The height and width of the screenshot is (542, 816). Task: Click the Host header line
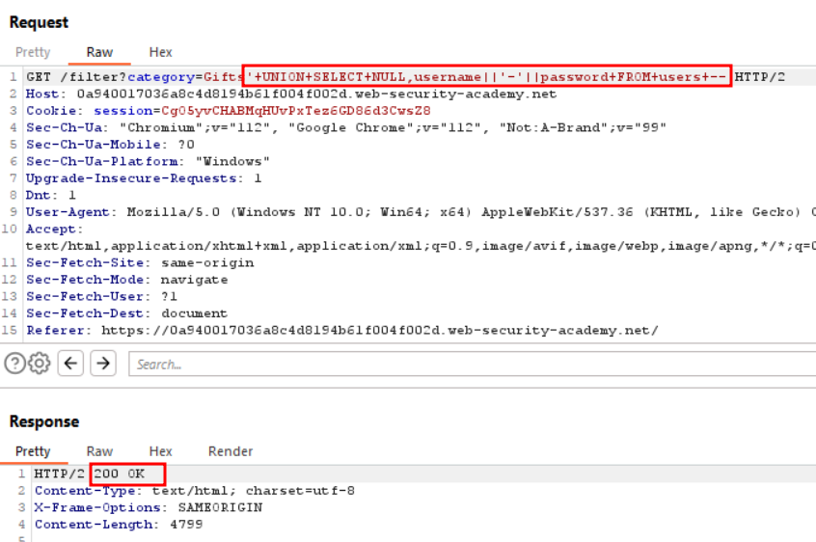(291, 95)
